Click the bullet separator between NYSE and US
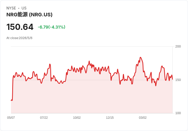 (x=19, y=8)
